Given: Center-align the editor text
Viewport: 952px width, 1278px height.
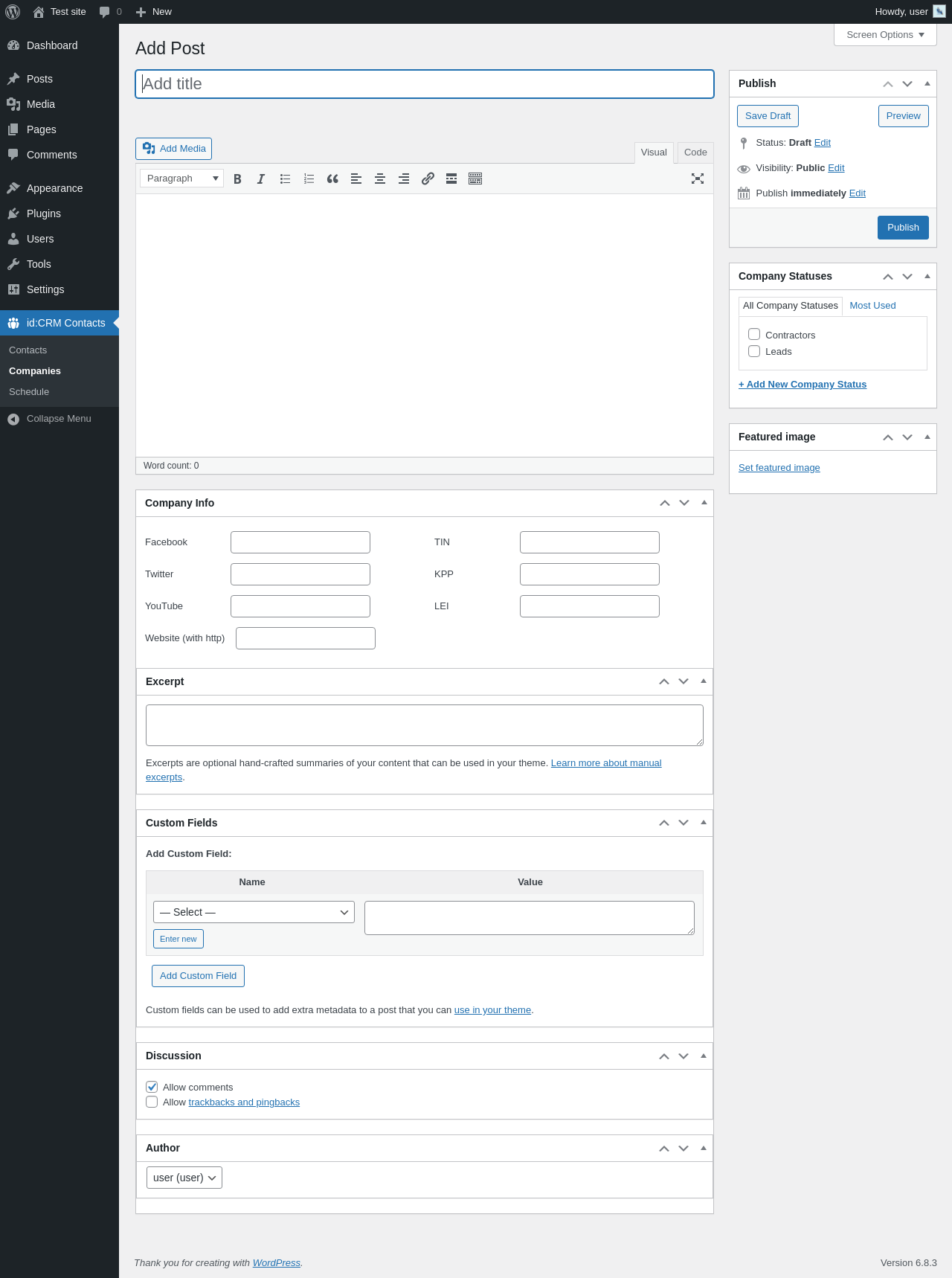Looking at the screenshot, I should [x=380, y=179].
